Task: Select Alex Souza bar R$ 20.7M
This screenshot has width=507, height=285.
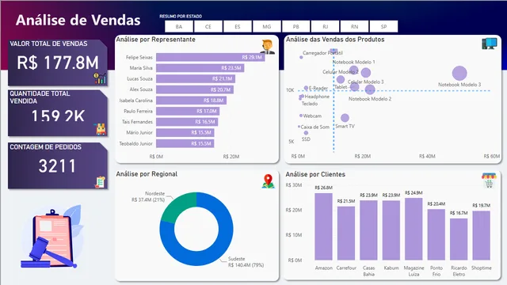Action: point(195,89)
